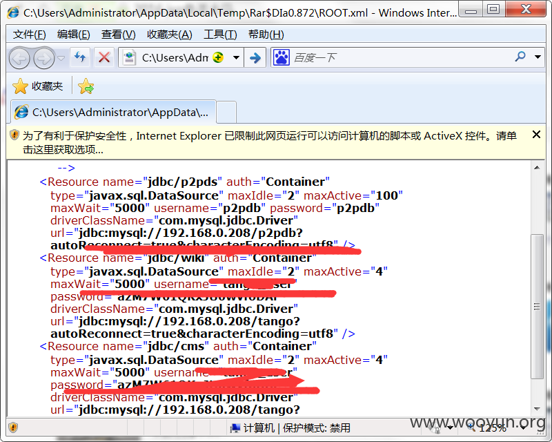Image resolution: width=552 pixels, height=442 pixels.
Task: Open the 收藏夹(A) menu
Action: (x=169, y=35)
